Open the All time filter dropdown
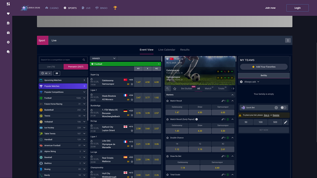Screen dimensions: 317x178 coord(46,73)
